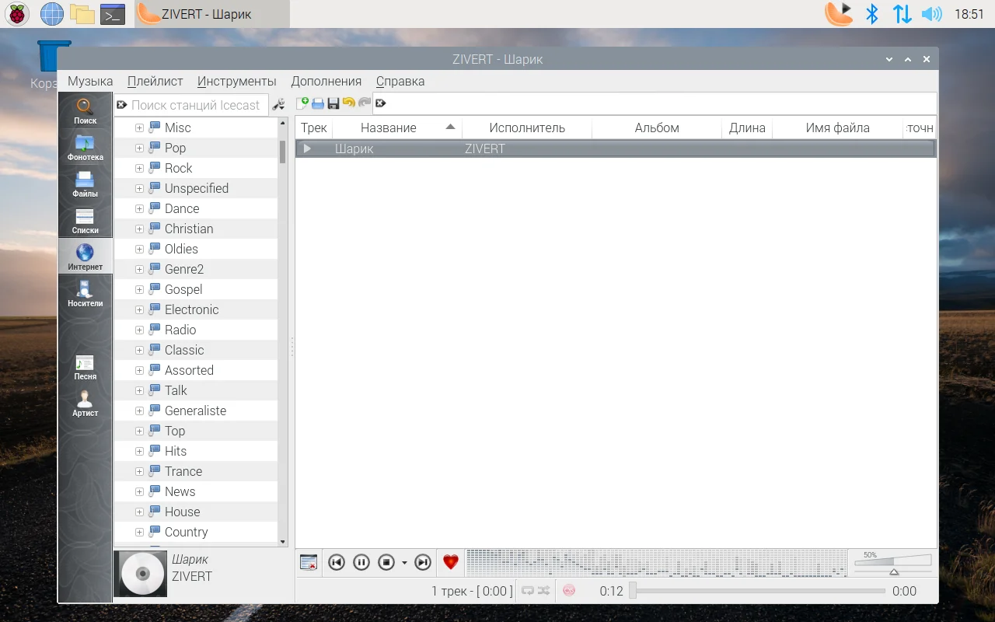Select the Christian genre label

(189, 229)
